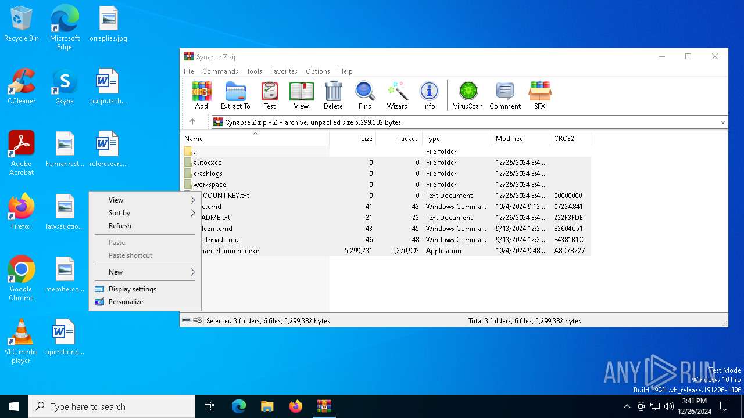Viewport: 744px width, 418px height.
Task: Click the Find magnifier icon
Action: pos(365,95)
